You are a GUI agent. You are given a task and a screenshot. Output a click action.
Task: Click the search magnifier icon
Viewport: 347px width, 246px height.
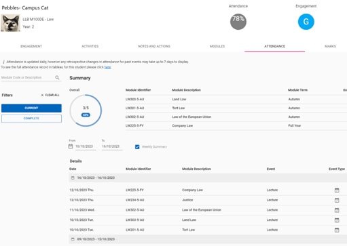(57, 77)
